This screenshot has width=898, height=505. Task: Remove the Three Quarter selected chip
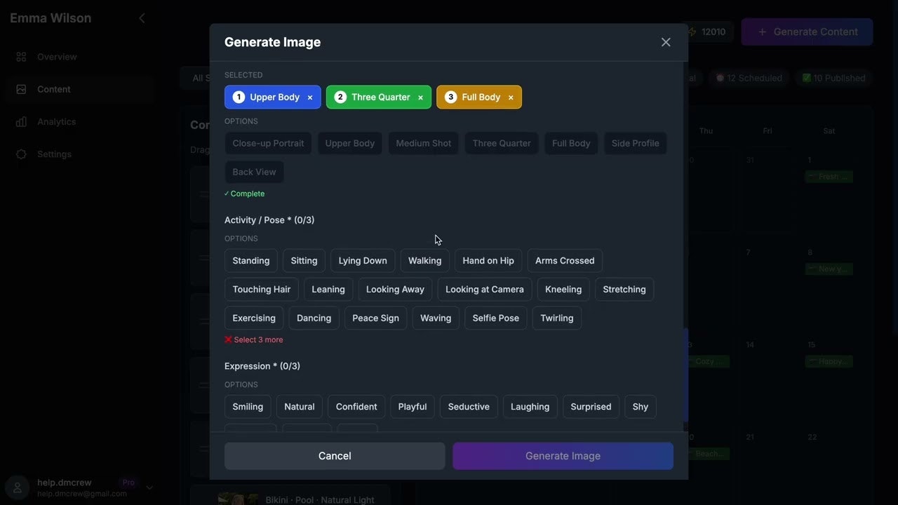[x=419, y=96]
